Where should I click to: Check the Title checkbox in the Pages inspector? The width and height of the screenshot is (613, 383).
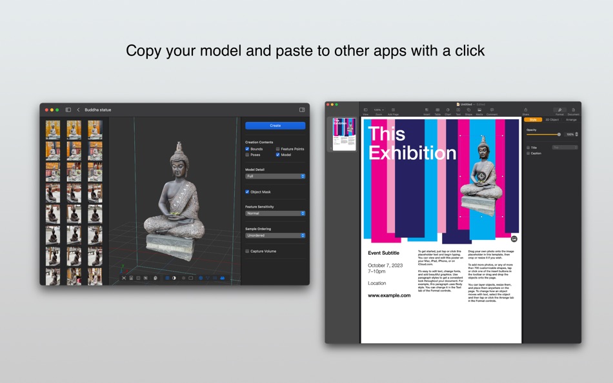(x=528, y=148)
